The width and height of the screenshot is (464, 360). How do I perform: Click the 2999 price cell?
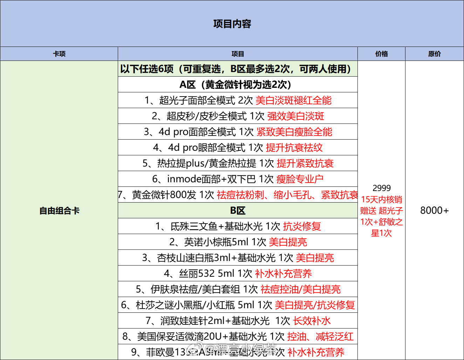point(381,211)
